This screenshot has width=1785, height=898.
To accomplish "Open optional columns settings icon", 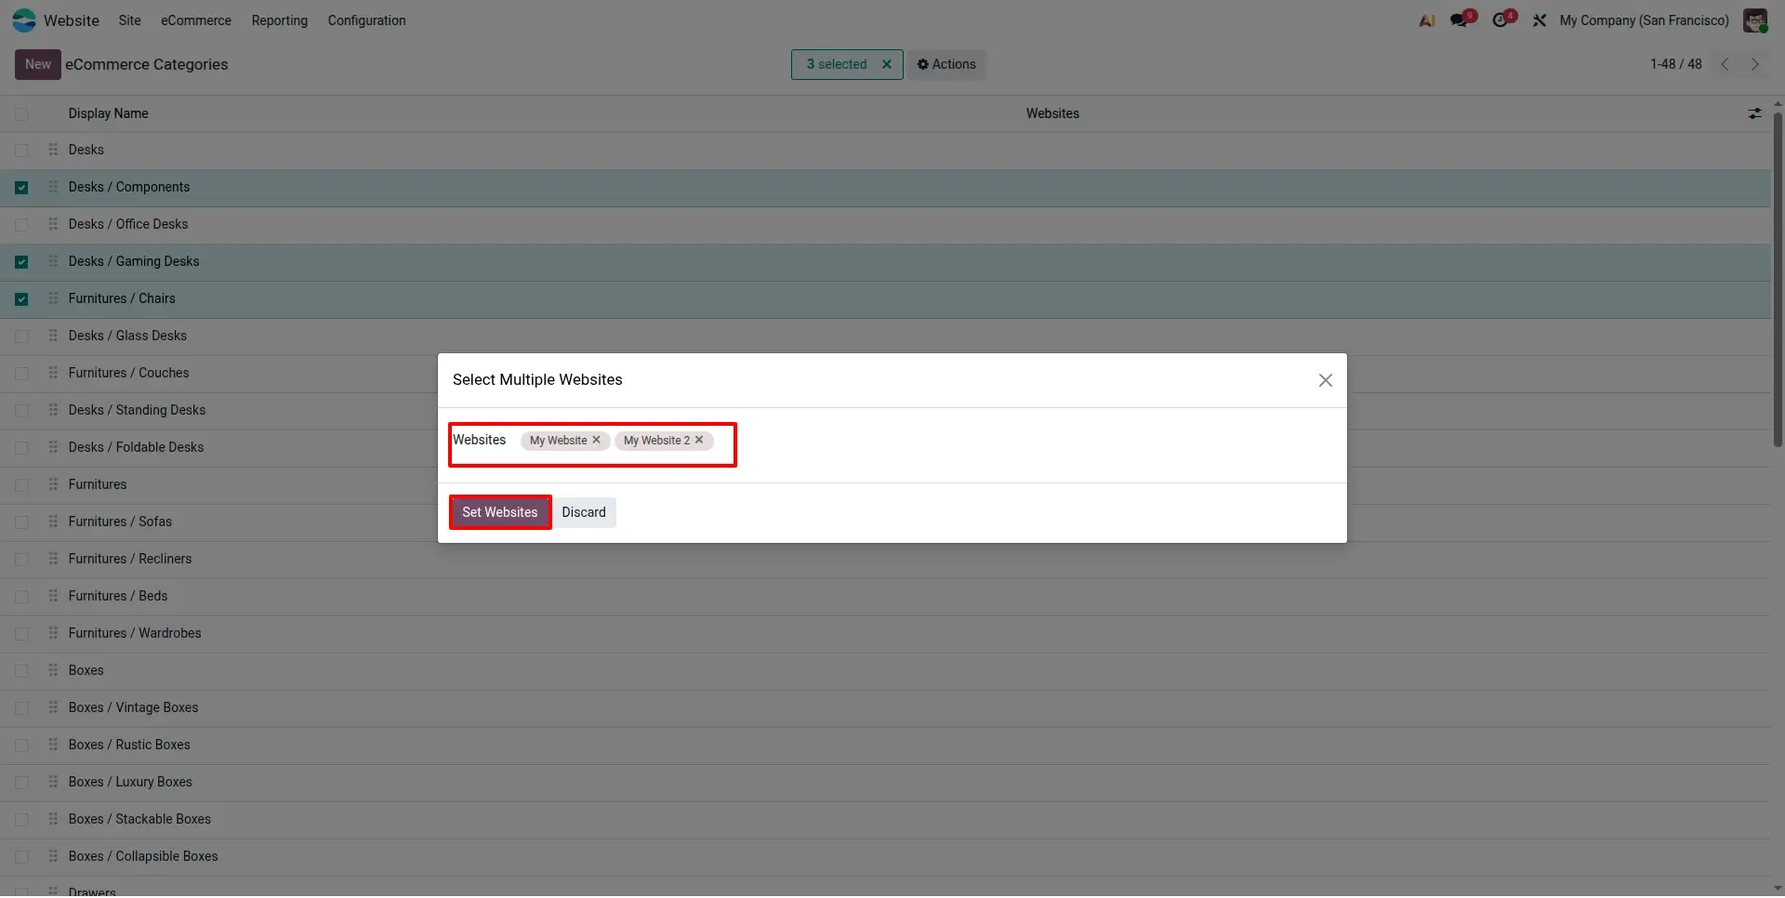I will tap(1754, 113).
